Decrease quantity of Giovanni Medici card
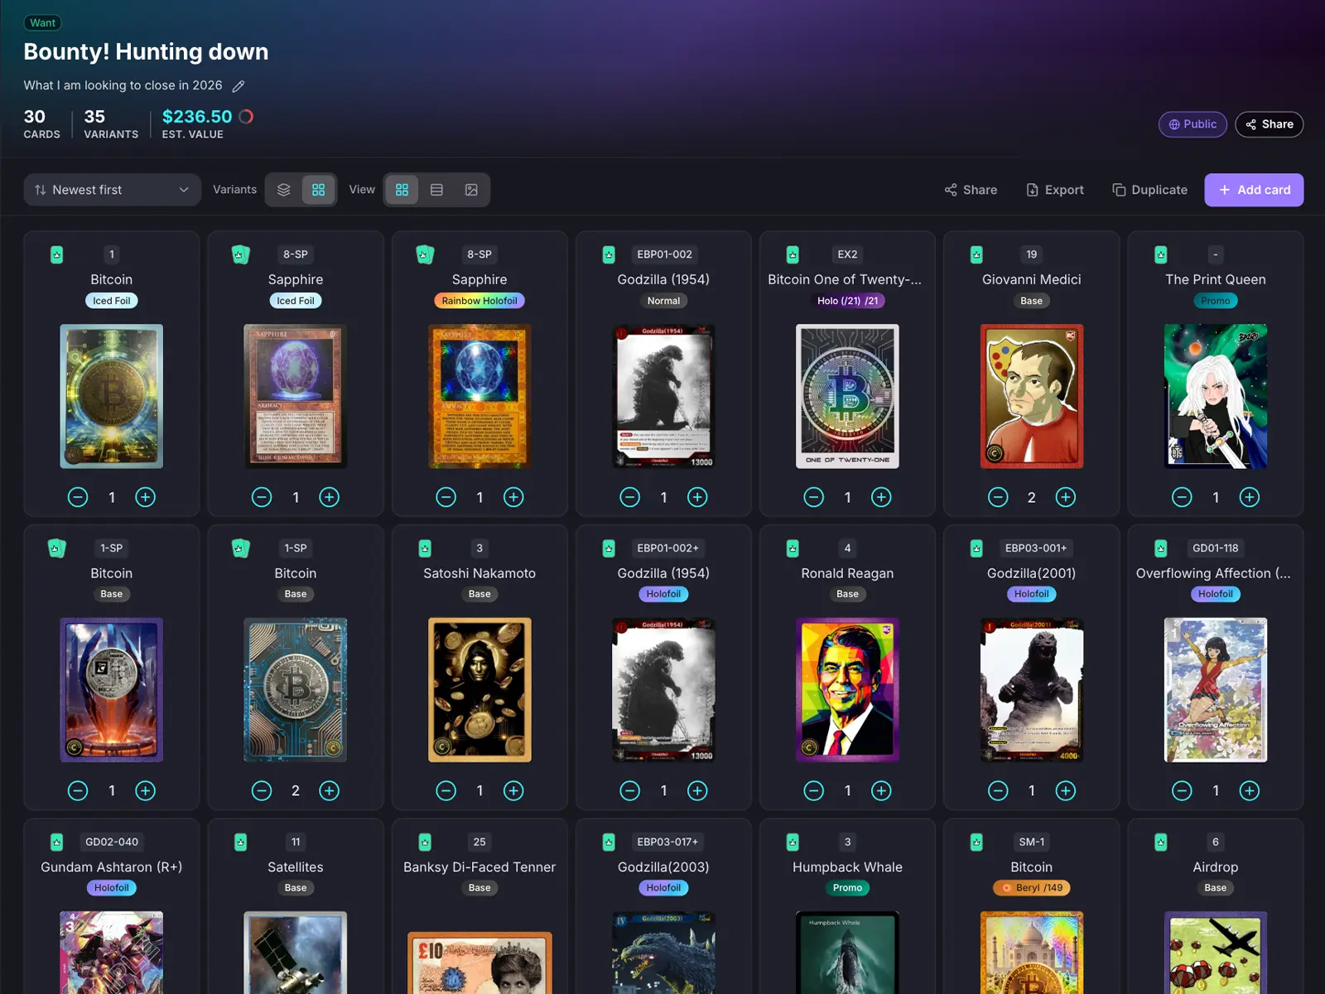Image resolution: width=1325 pixels, height=994 pixels. pos(998,497)
